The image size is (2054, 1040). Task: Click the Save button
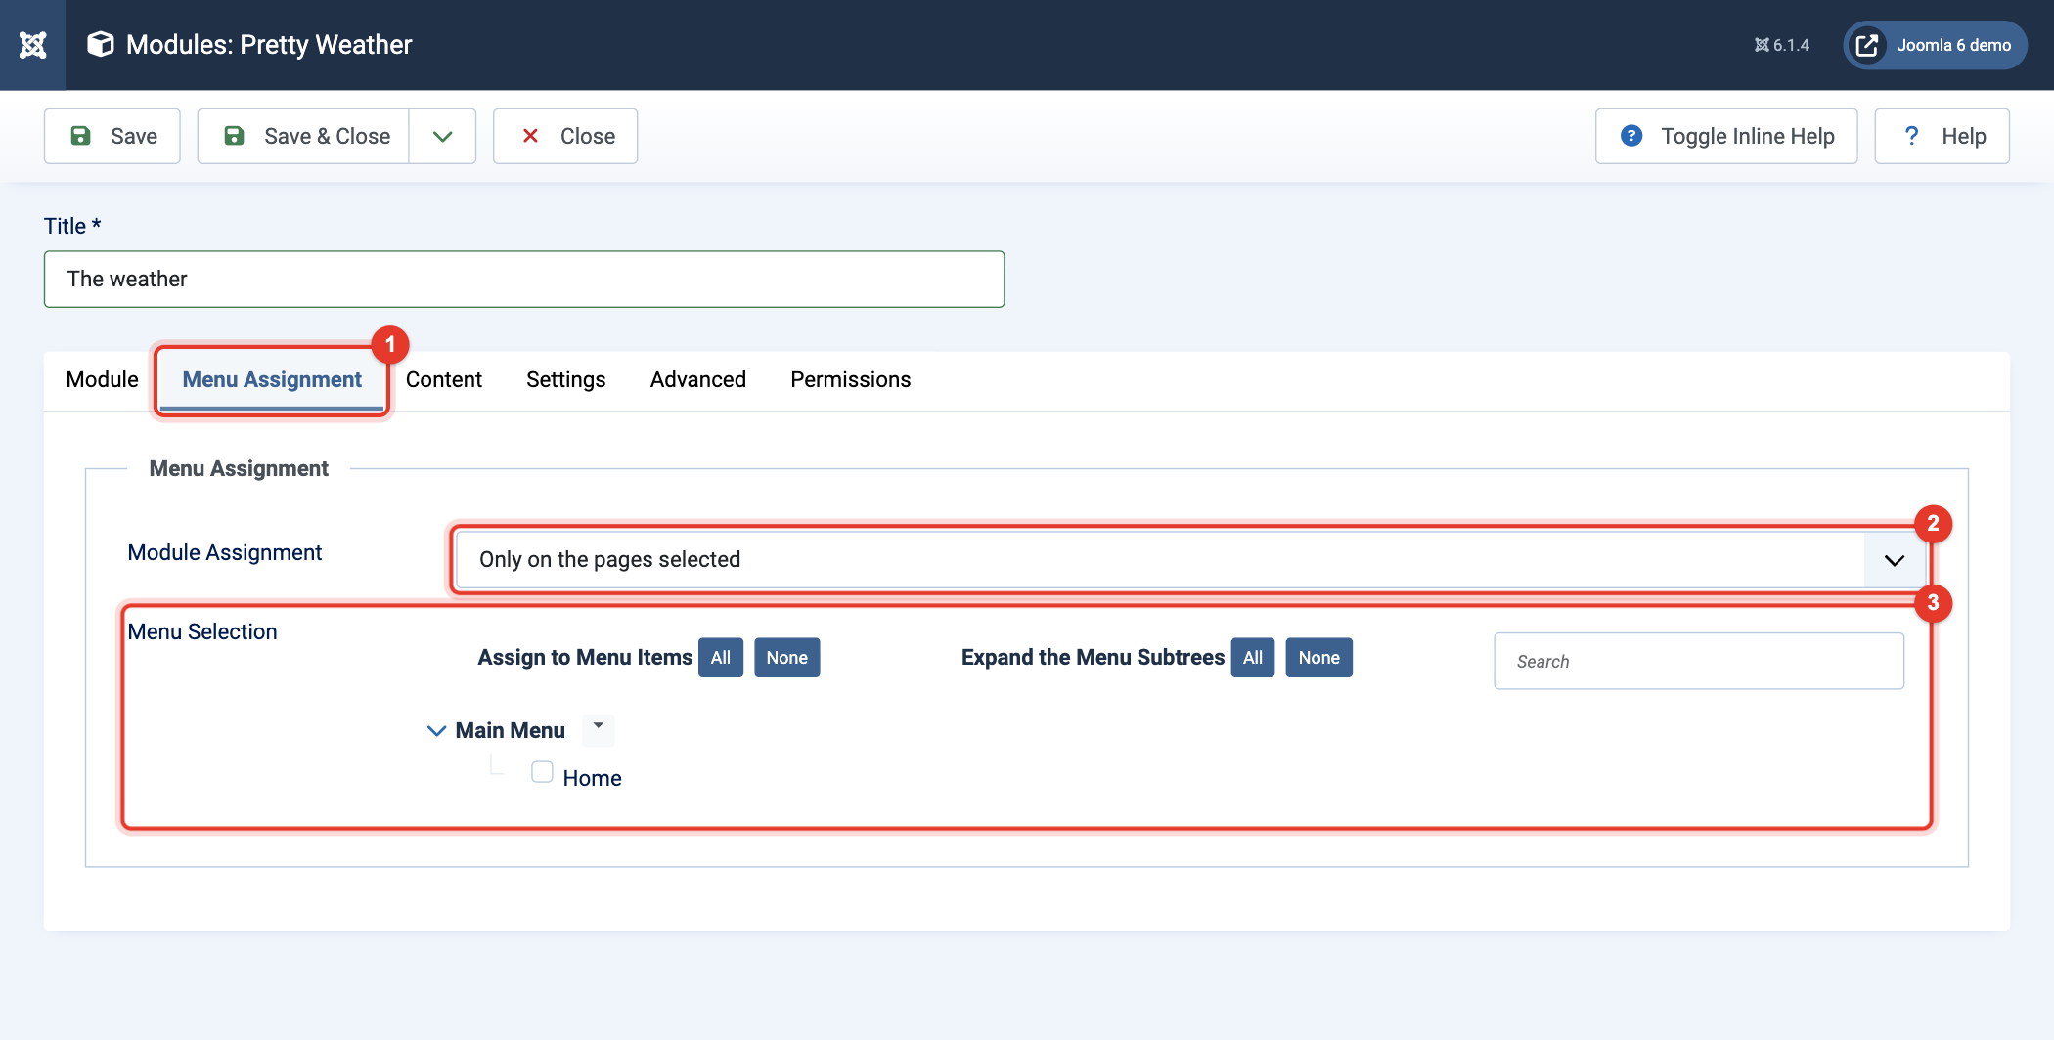(x=112, y=136)
